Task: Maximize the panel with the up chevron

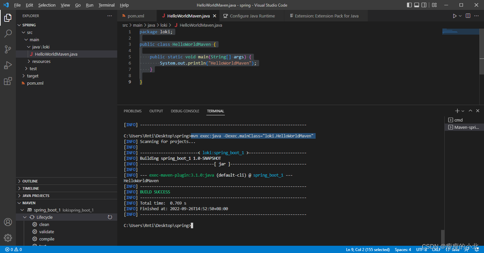Action: click(470, 111)
